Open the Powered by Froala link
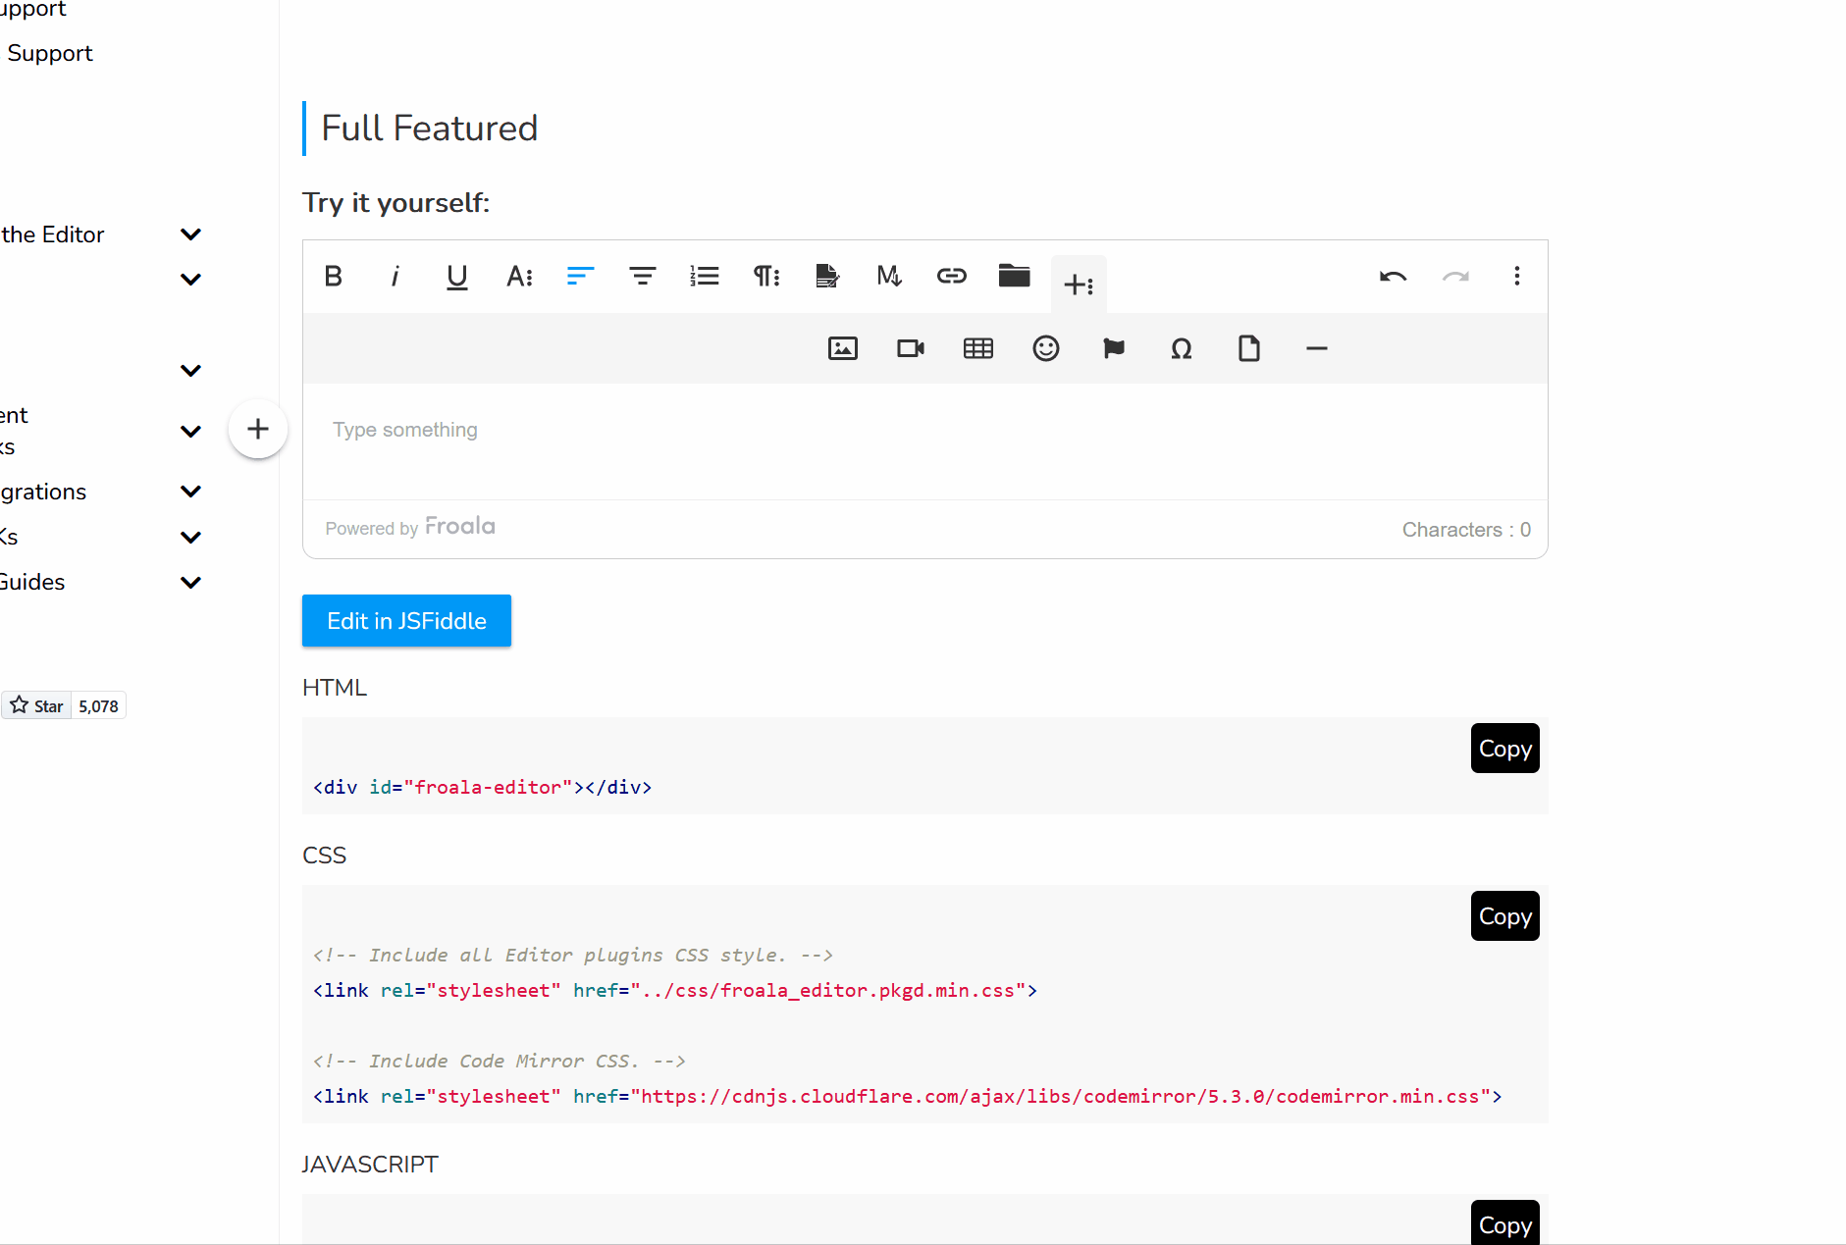Screen dimensions: 1846x1245 pos(410,527)
